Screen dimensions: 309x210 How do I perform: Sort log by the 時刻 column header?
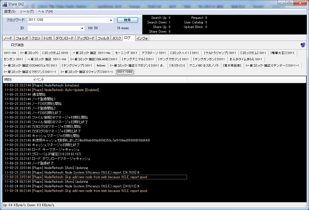pos(17,79)
